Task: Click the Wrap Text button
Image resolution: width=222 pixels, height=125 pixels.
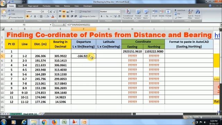Action: (85, 11)
